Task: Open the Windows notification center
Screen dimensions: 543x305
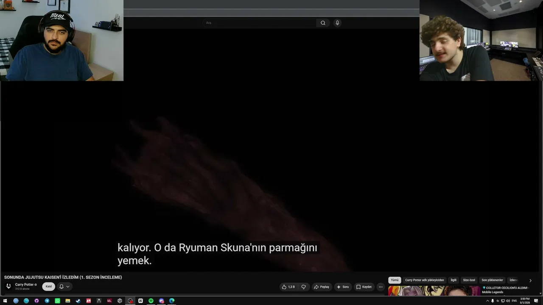Action: pyautogui.click(x=536, y=301)
